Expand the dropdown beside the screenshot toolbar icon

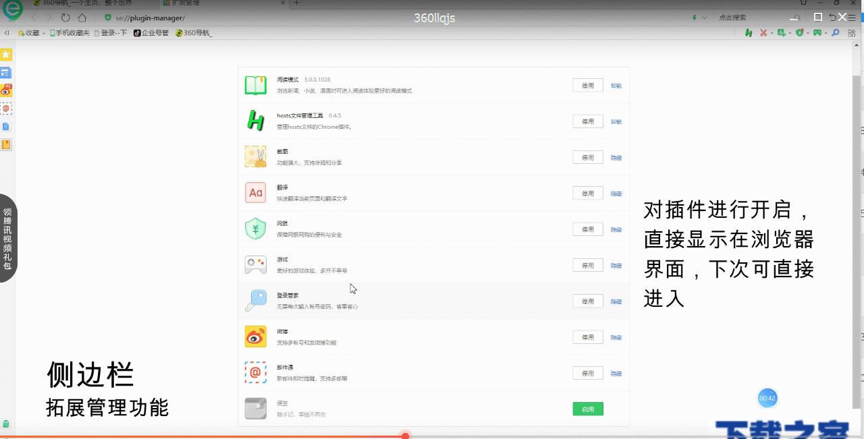tap(772, 32)
